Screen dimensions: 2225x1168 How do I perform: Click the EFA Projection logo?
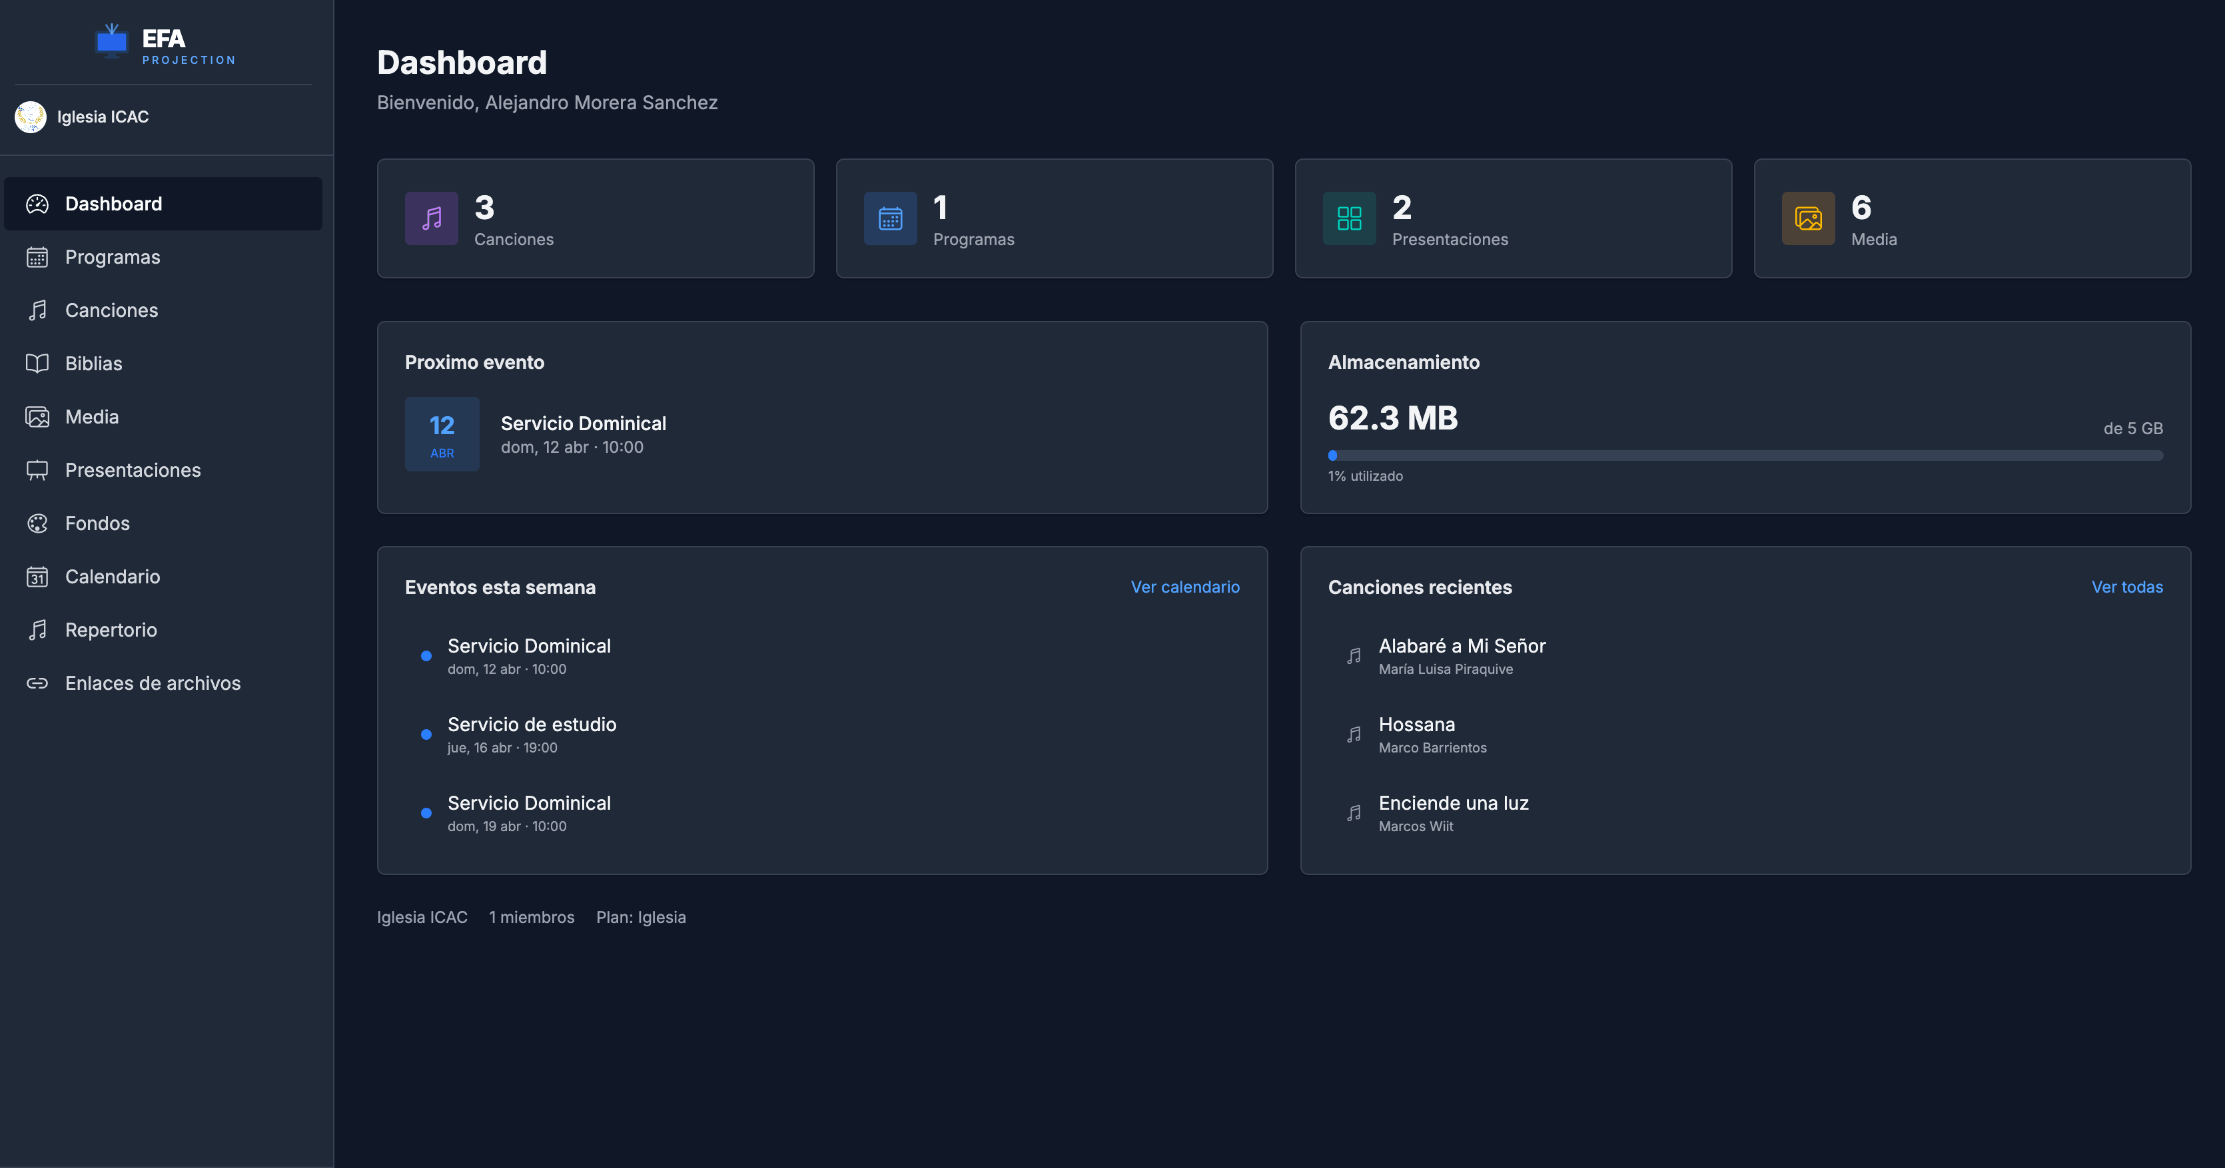pos(163,43)
